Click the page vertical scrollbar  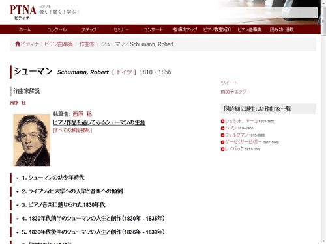pyautogui.click(x=323, y=122)
